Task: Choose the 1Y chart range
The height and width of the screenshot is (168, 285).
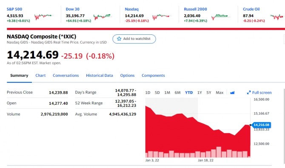Action: (199, 92)
